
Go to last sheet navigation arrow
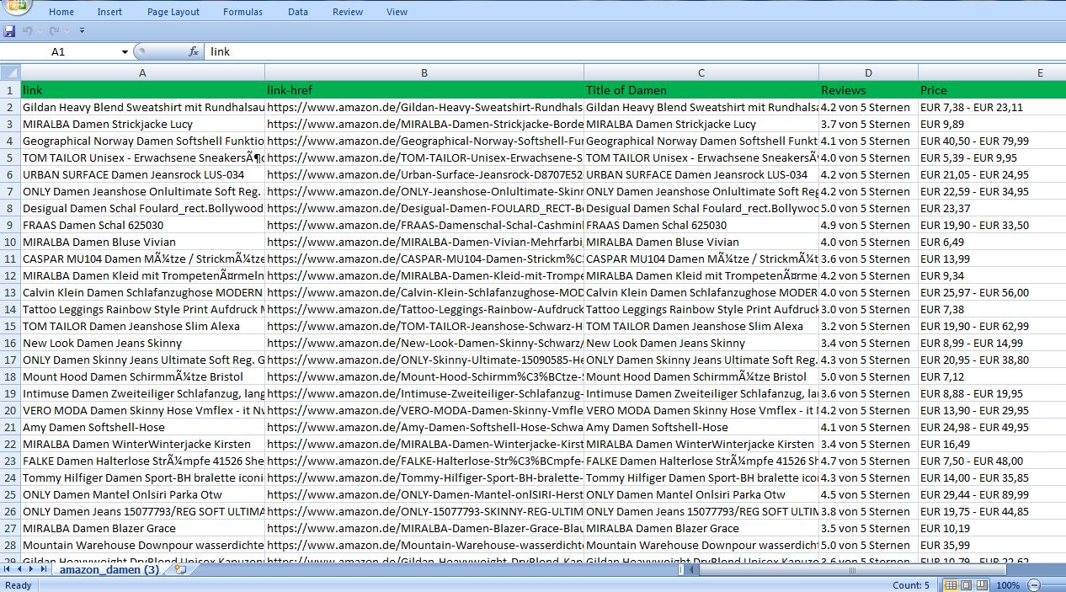[44, 569]
